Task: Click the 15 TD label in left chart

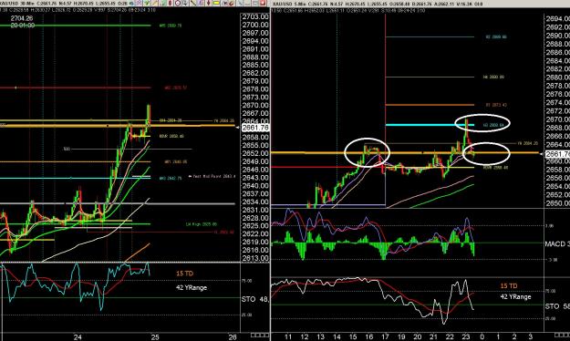Action: [184, 274]
